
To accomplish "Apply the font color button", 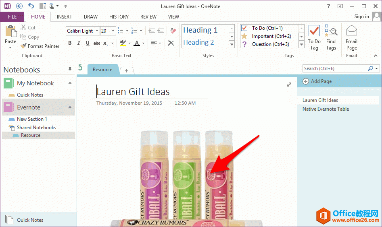I will pyautogui.click(x=137, y=43).
